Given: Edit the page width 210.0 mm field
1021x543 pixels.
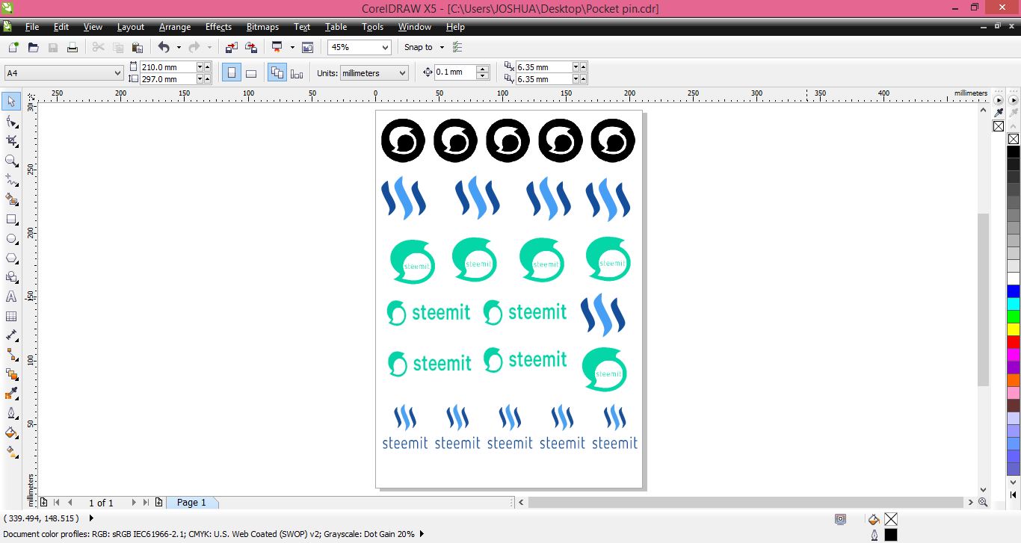Looking at the screenshot, I should [x=167, y=67].
